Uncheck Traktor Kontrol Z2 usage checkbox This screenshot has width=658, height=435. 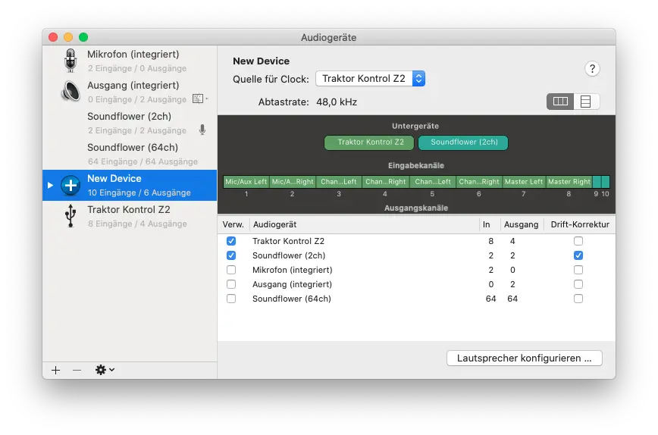pyautogui.click(x=231, y=241)
